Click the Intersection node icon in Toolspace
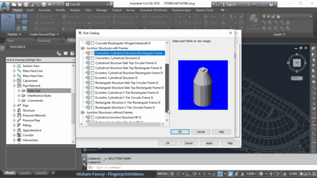This screenshot has height=178, width=317. click(x=19, y=140)
